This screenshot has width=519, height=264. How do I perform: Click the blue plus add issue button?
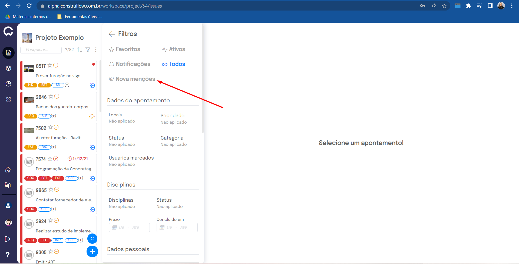92,252
